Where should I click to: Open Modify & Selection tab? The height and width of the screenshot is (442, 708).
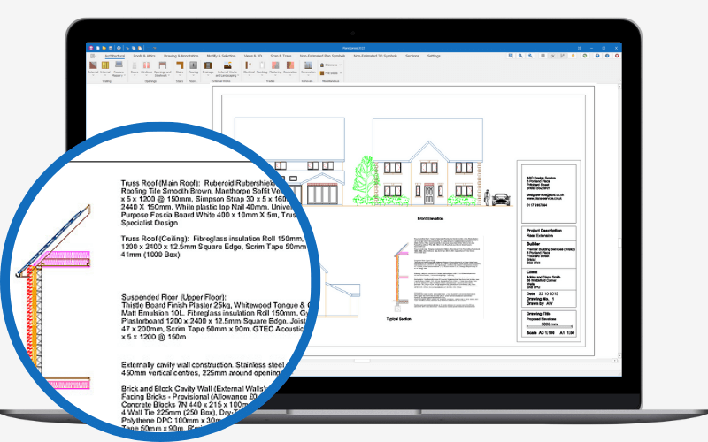click(221, 56)
